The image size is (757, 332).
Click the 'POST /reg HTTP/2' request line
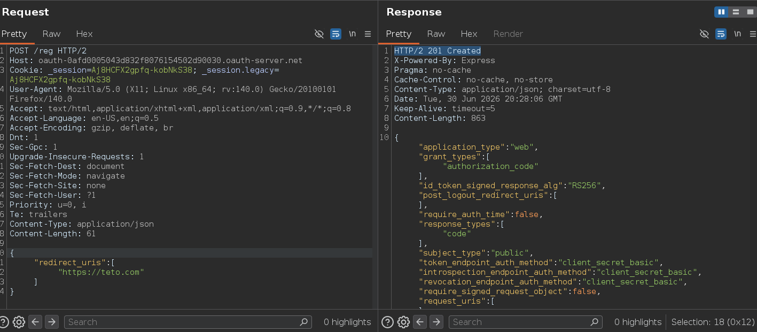pyautogui.click(x=48, y=51)
